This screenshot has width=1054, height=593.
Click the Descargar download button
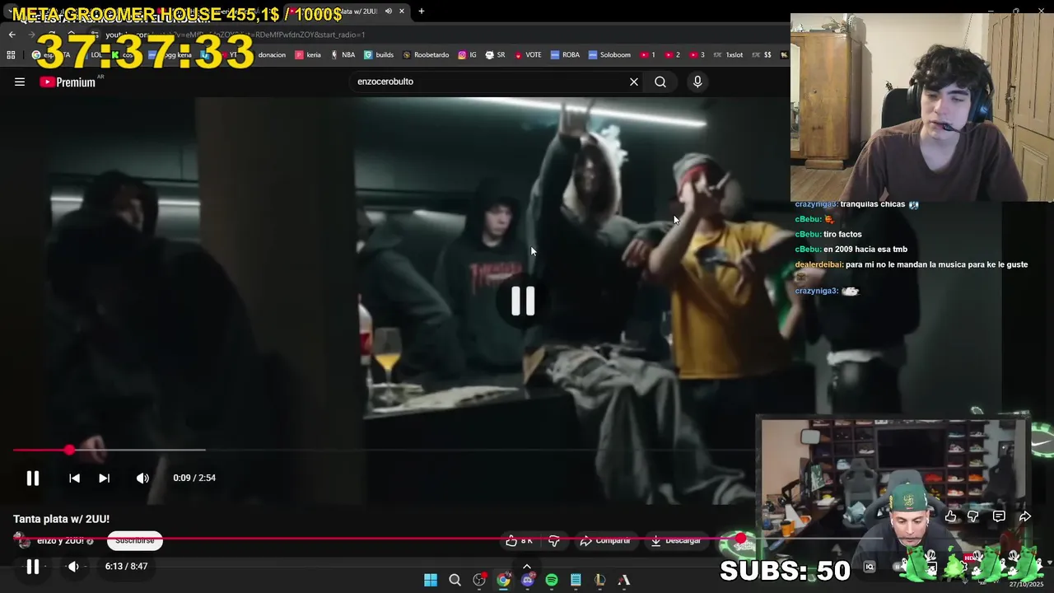click(x=675, y=541)
